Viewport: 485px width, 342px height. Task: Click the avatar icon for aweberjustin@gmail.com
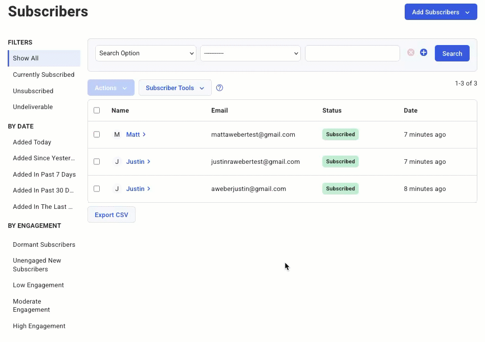pos(117,189)
